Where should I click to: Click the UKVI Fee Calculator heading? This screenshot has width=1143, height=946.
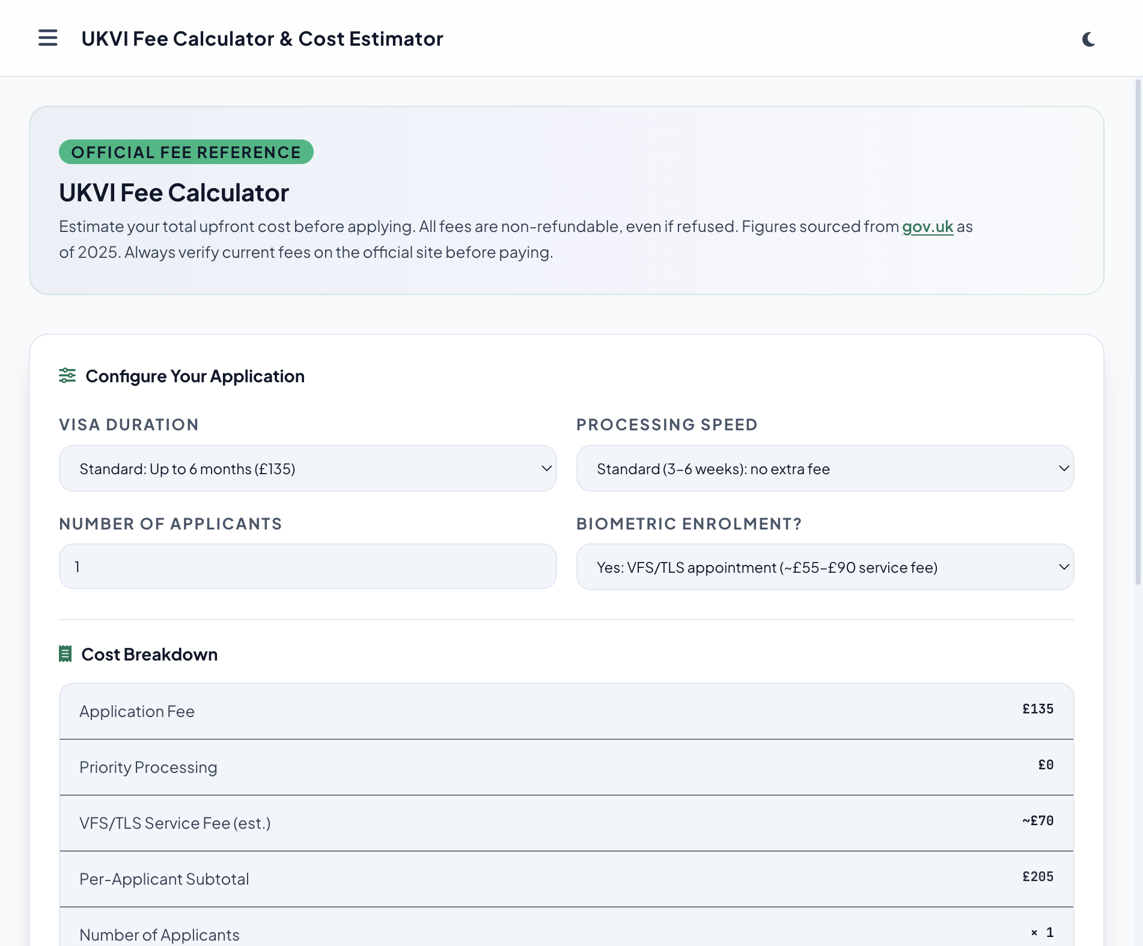tap(174, 193)
